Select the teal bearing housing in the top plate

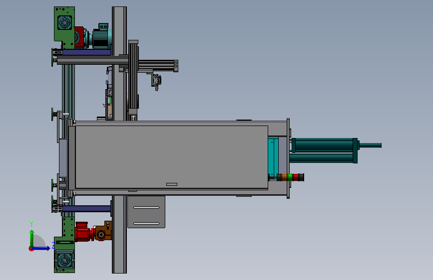[64, 22]
